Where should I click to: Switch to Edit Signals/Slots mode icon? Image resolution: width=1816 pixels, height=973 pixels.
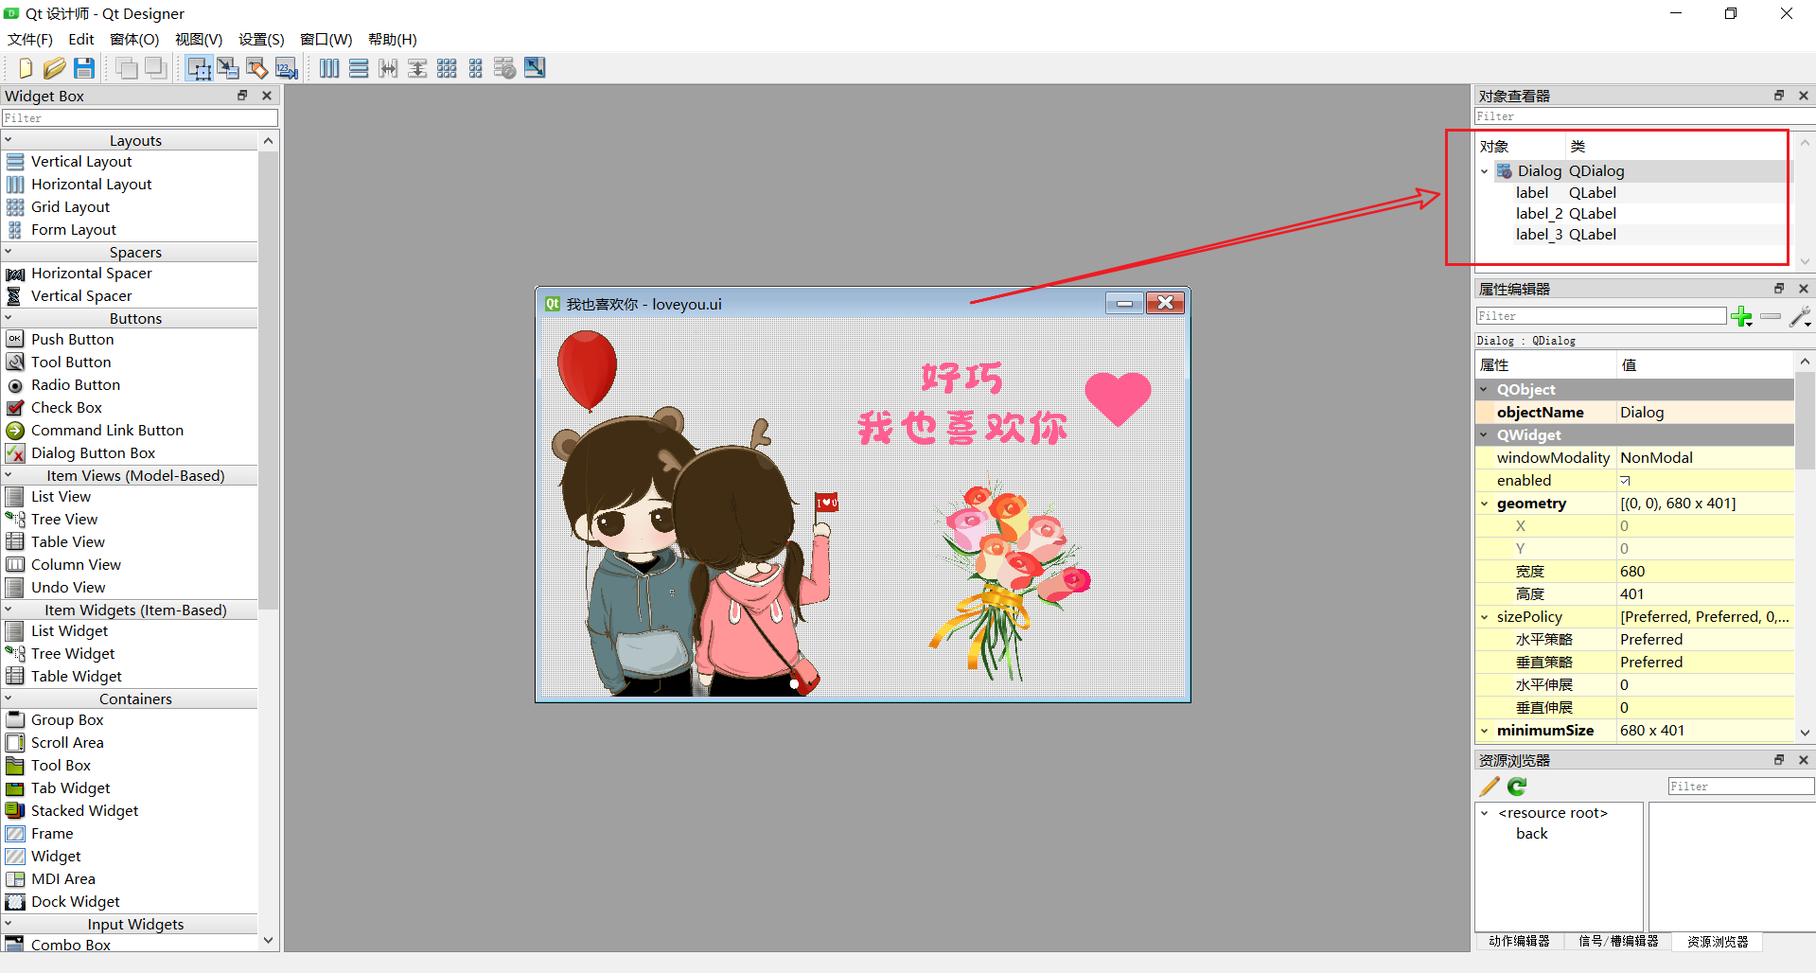point(228,68)
